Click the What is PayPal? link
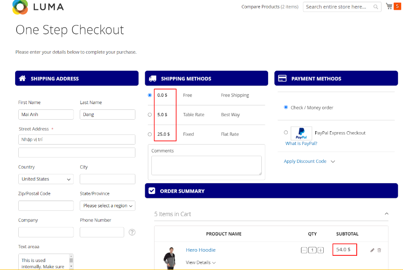Screen dimensions: 403x270 pyautogui.click(x=301, y=144)
